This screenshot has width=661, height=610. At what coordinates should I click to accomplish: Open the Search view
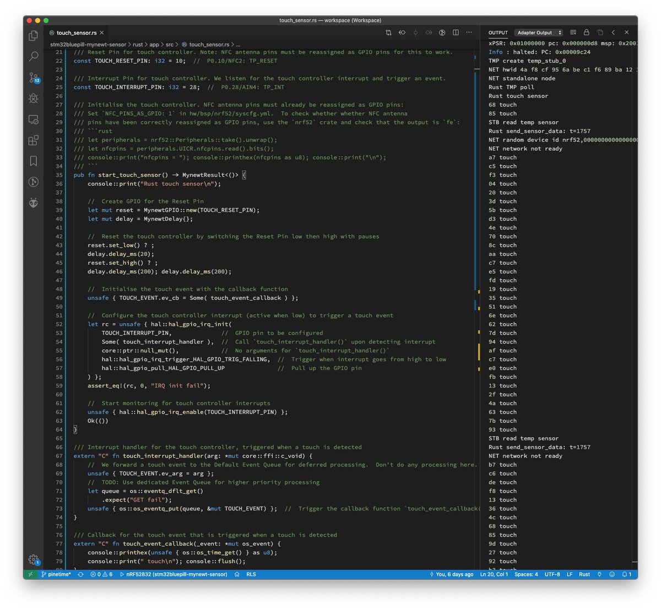click(x=33, y=56)
